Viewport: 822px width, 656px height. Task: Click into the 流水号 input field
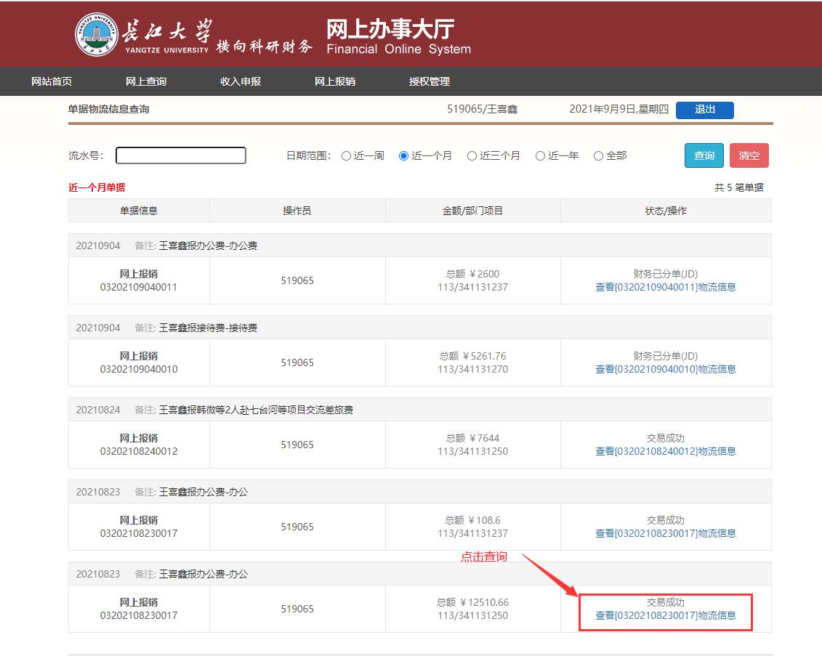pos(181,155)
